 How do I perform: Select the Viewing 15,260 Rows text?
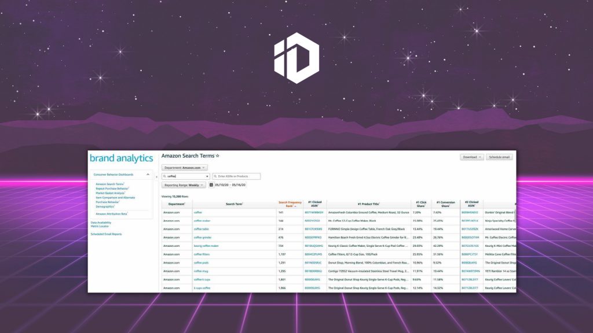click(175, 197)
